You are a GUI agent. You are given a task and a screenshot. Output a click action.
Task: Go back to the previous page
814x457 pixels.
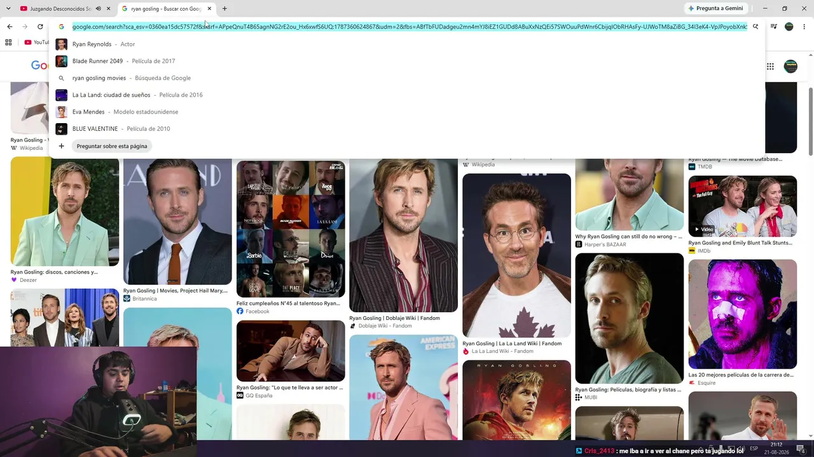coord(10,27)
